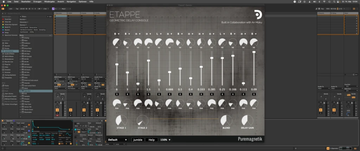Toggle the arm record button on track 1
The height and width of the screenshot is (151, 360).
coord(57,115)
